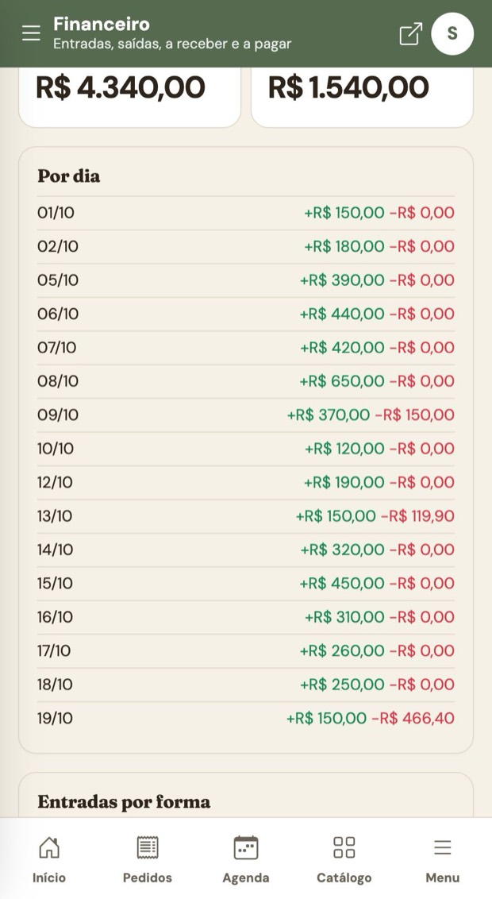The image size is (492, 899).
Task: Select the 19/10 daily row
Action: [x=246, y=719]
